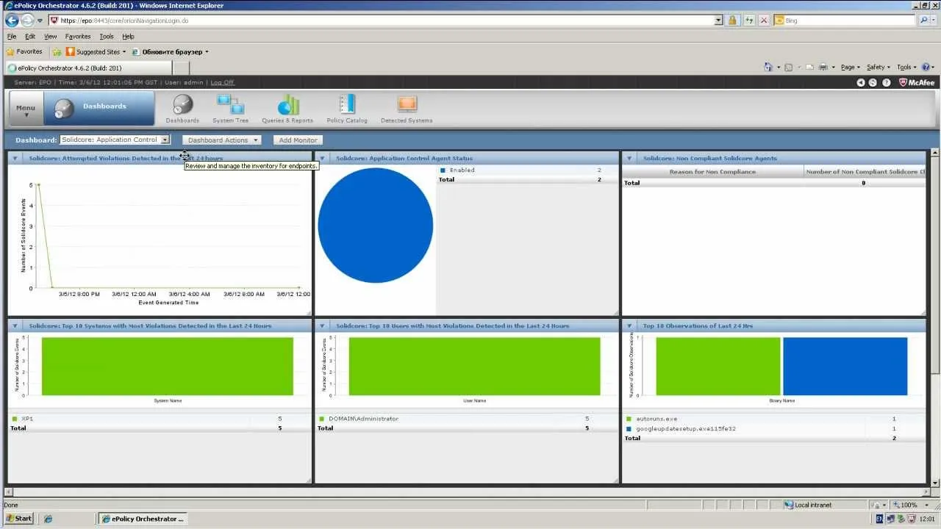Click the Bing search magnifier button

(924, 21)
